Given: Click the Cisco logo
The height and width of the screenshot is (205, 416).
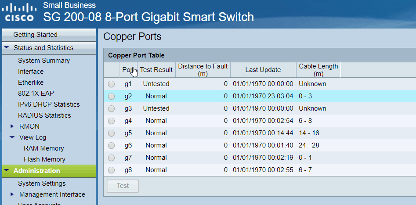Looking at the screenshot, I should click(x=20, y=13).
